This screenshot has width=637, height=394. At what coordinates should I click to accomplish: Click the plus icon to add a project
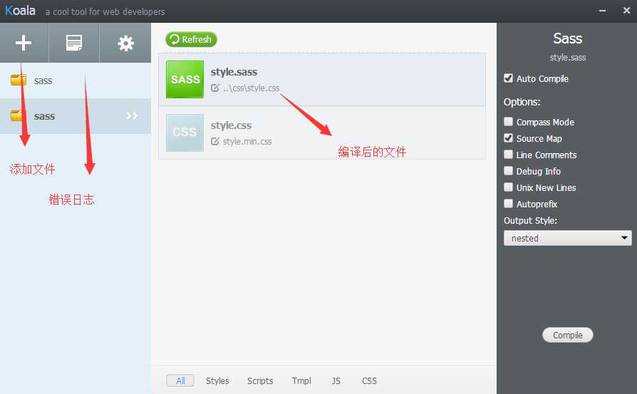pos(24,43)
